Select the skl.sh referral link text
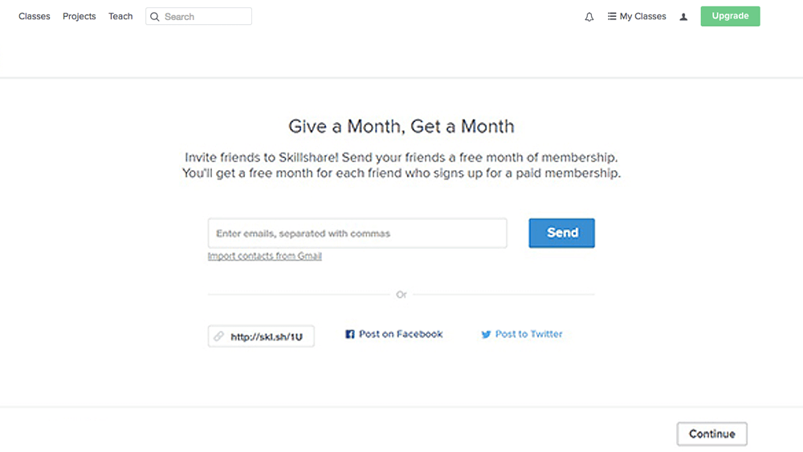803x452 pixels. (x=267, y=337)
